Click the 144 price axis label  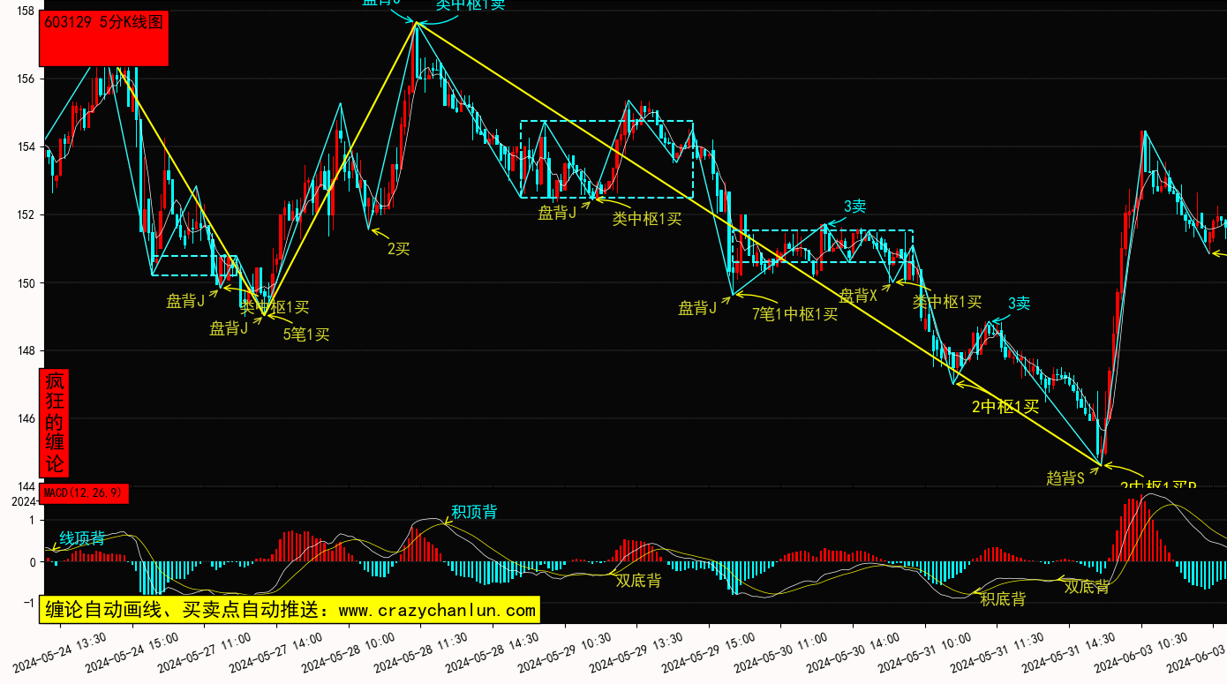coord(24,486)
